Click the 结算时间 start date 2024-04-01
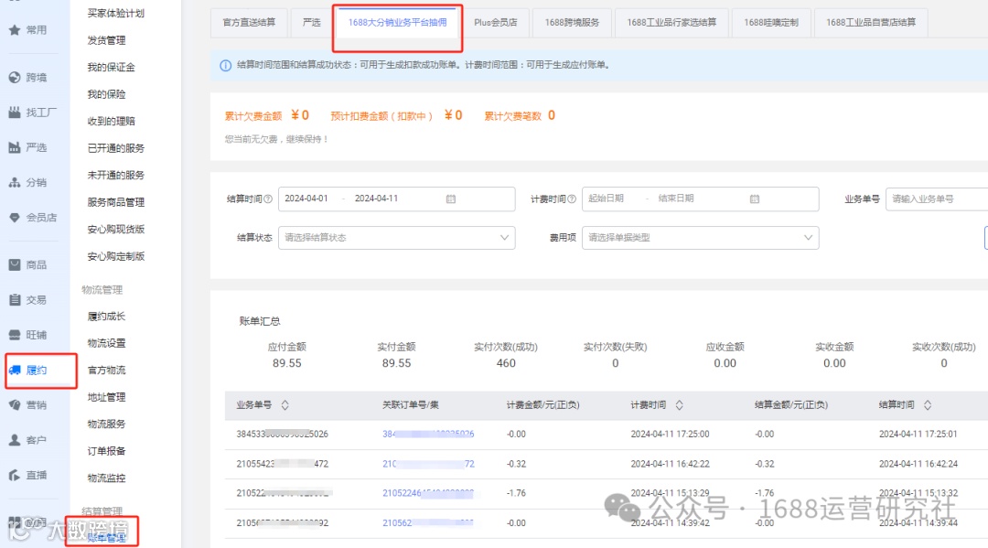This screenshot has height=548, width=988. click(306, 199)
